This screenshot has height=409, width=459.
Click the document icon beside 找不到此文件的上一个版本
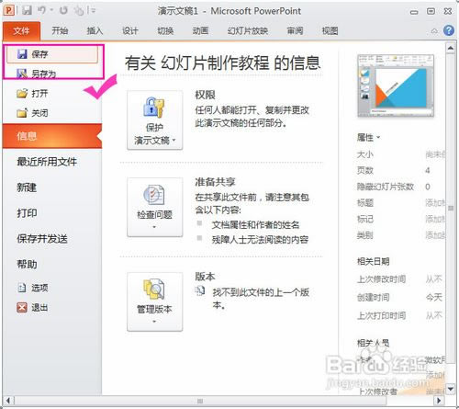click(200, 290)
